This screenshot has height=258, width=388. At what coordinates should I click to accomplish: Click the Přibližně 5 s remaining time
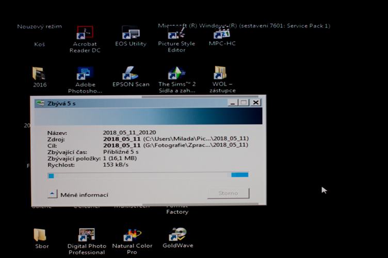(x=121, y=152)
